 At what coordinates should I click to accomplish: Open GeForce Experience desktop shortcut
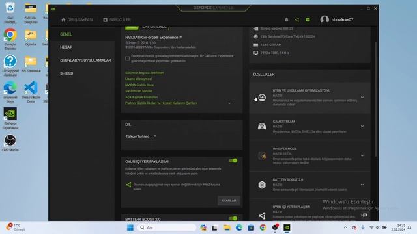point(10,118)
